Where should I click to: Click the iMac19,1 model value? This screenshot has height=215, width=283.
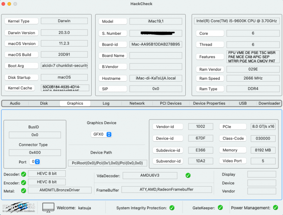tap(156, 21)
